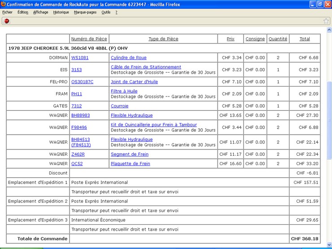This screenshot has width=332, height=249.
Task: Click the Plaquette de Frein link
Action: coord(130,164)
